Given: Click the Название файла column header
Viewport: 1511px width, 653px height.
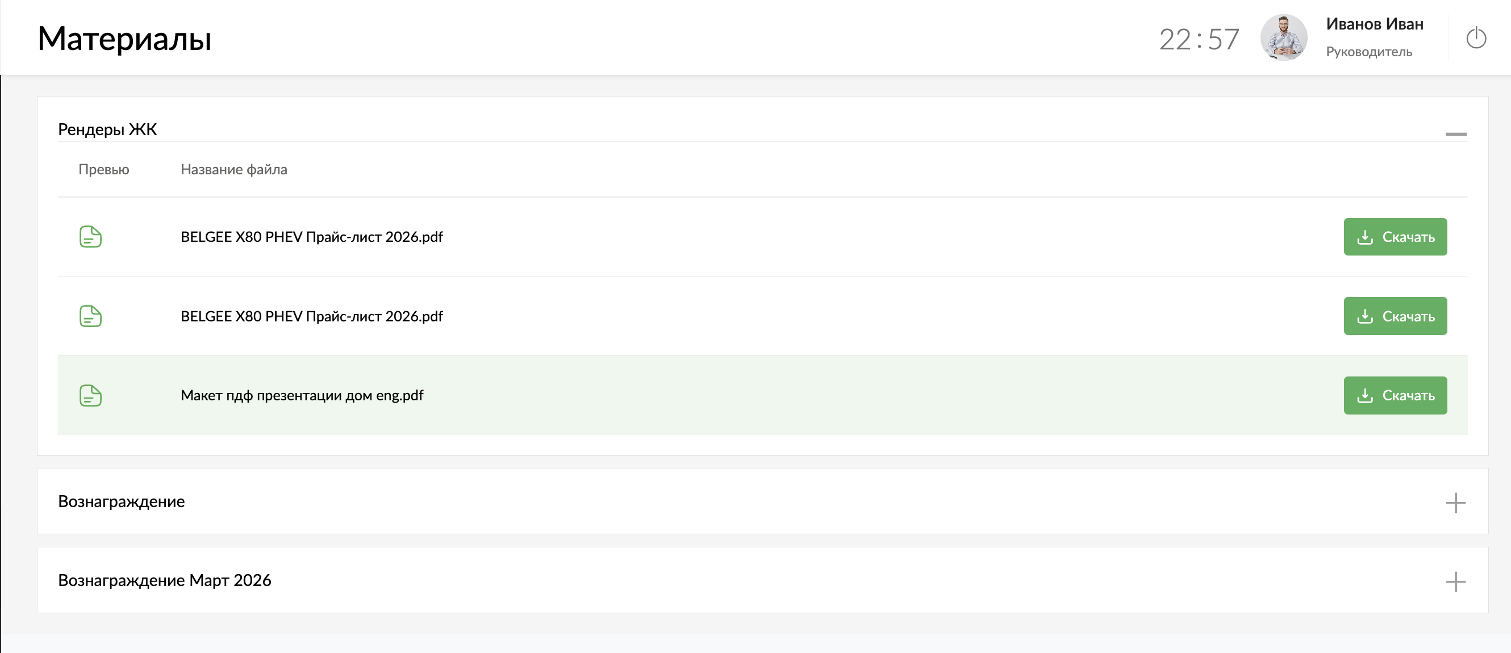Looking at the screenshot, I should (x=233, y=169).
